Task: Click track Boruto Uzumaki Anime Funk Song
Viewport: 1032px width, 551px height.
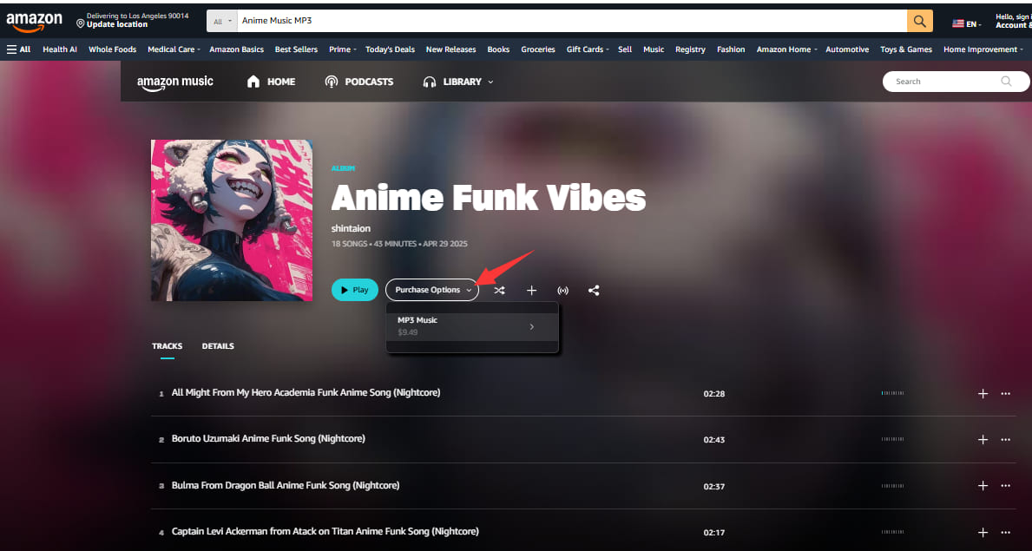Action: click(x=268, y=438)
